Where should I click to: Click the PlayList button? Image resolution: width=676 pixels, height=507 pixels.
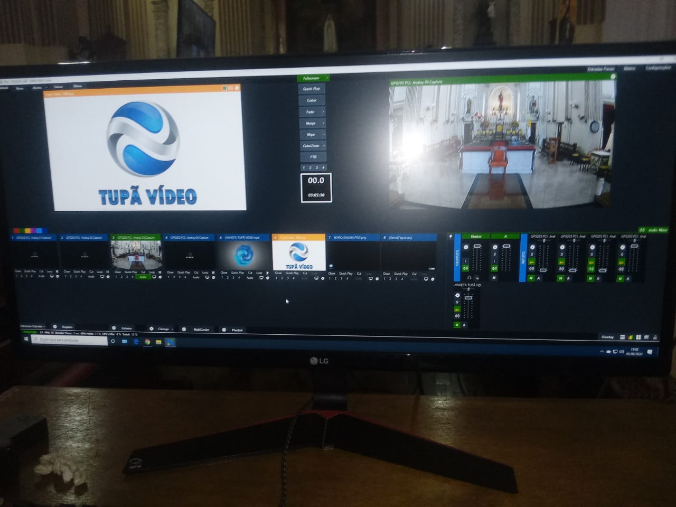[237, 330]
